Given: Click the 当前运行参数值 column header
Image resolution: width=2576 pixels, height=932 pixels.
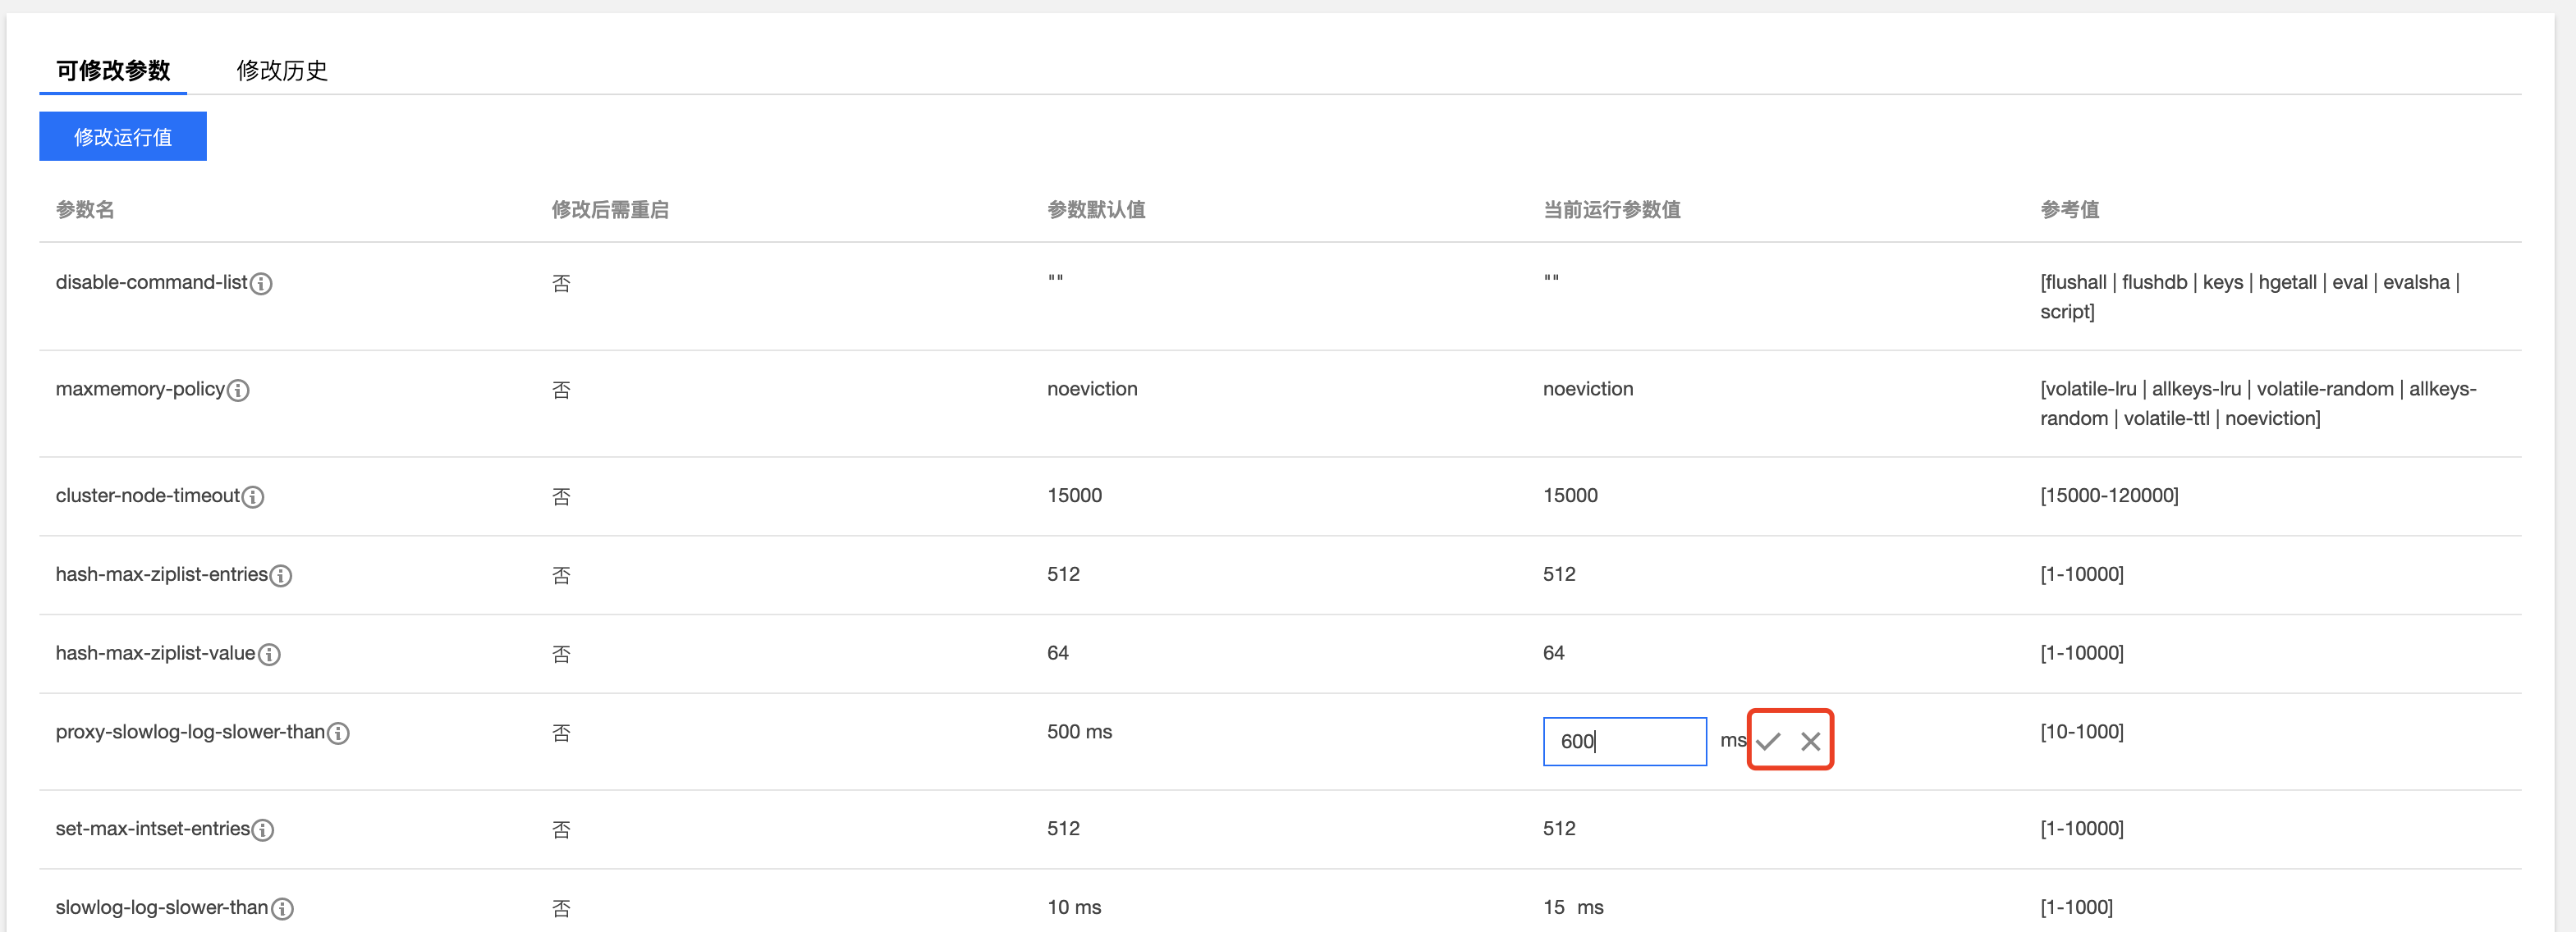Looking at the screenshot, I should pyautogui.click(x=1611, y=210).
